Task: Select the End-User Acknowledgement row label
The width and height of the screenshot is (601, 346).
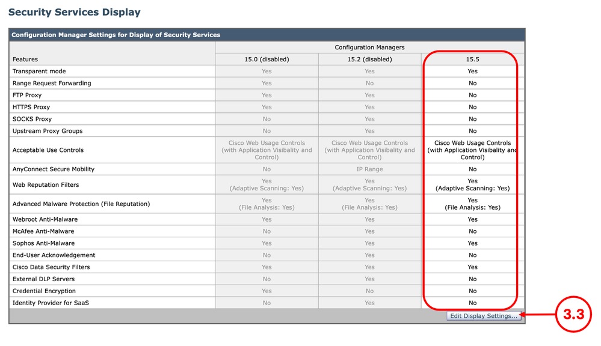Action: tap(54, 255)
